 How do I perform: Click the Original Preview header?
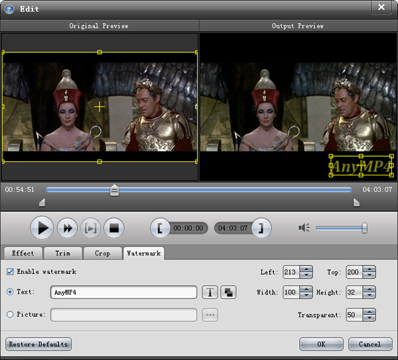tap(99, 26)
